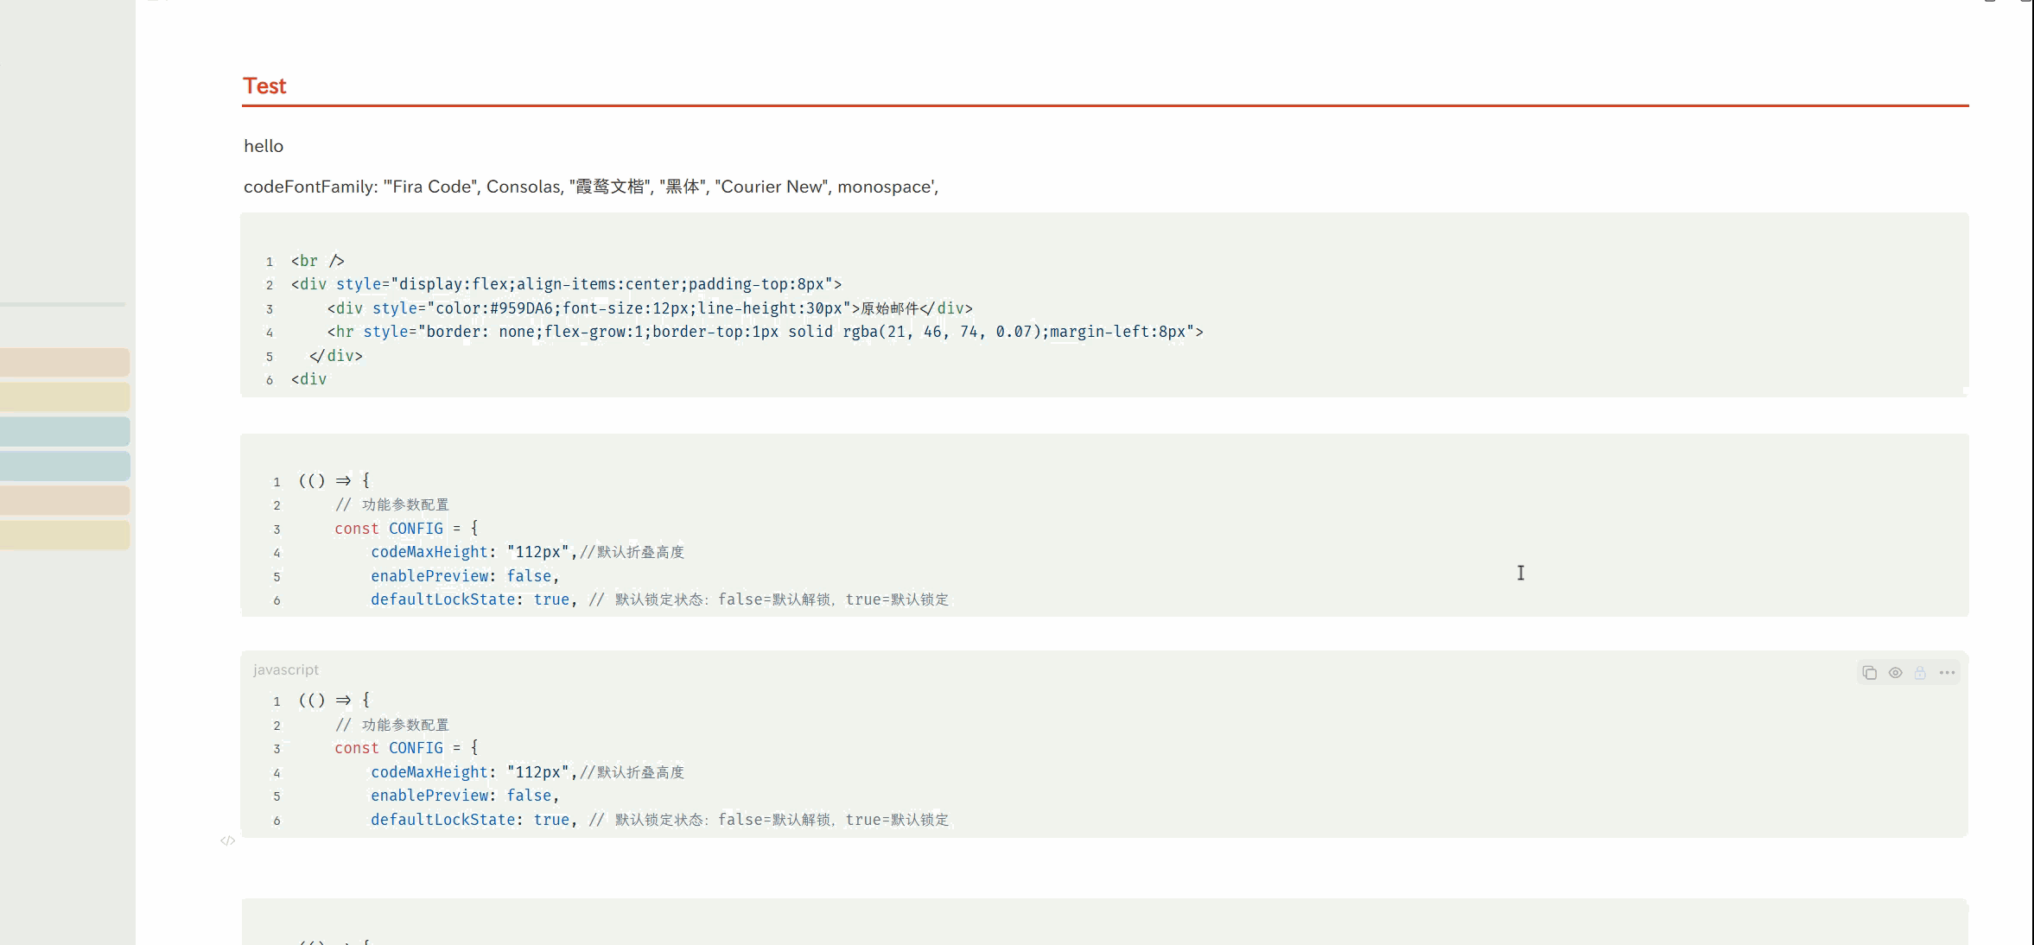
Task: Click the Test heading
Action: tap(264, 86)
